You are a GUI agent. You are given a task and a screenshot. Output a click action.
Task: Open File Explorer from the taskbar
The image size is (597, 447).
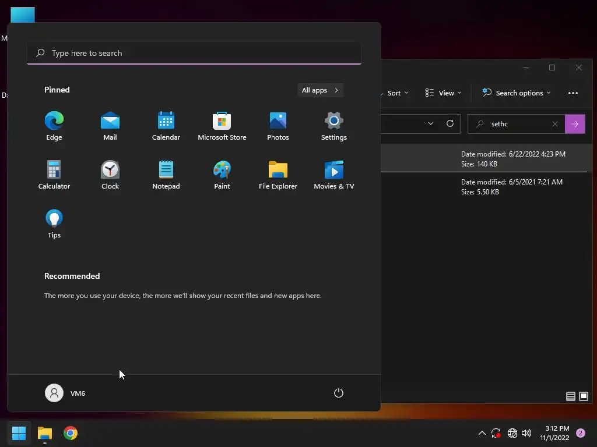[x=44, y=433]
